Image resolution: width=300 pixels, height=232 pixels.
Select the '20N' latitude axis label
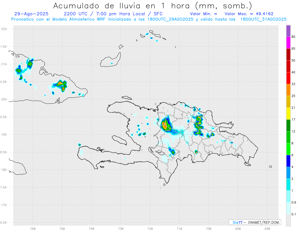4,99
